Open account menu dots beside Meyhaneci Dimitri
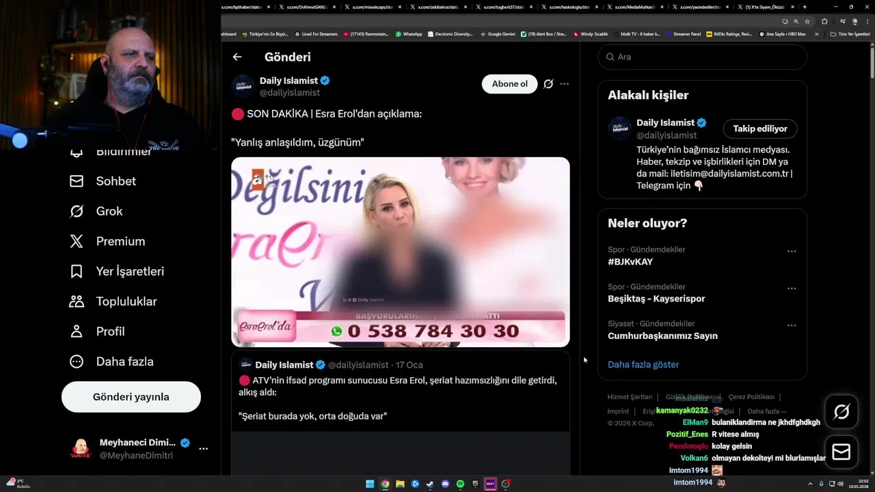This screenshot has height=492, width=875. (x=203, y=449)
